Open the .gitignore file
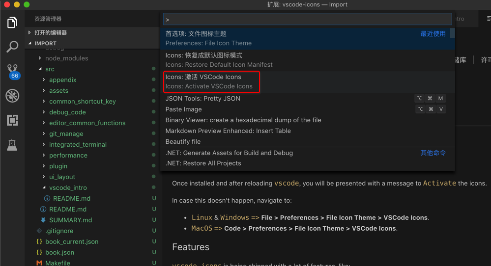Image resolution: width=491 pixels, height=266 pixels. click(x=59, y=231)
